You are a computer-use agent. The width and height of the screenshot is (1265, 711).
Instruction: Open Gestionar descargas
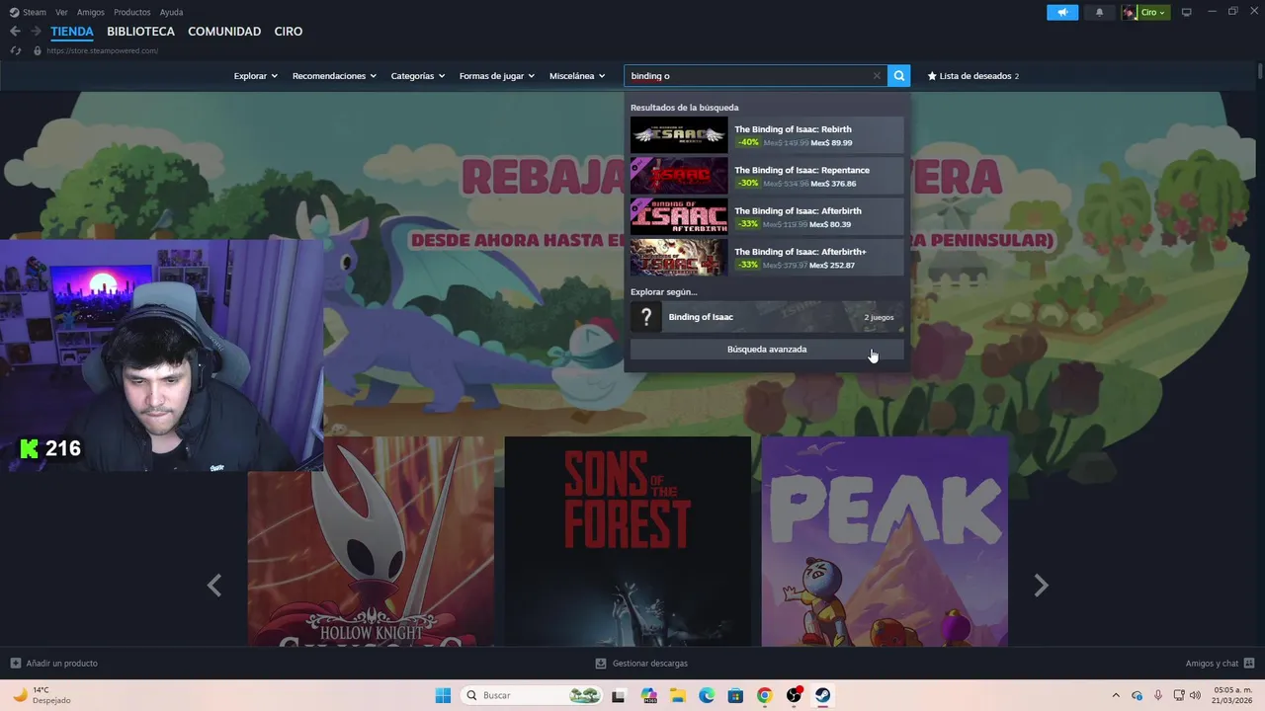pyautogui.click(x=650, y=664)
